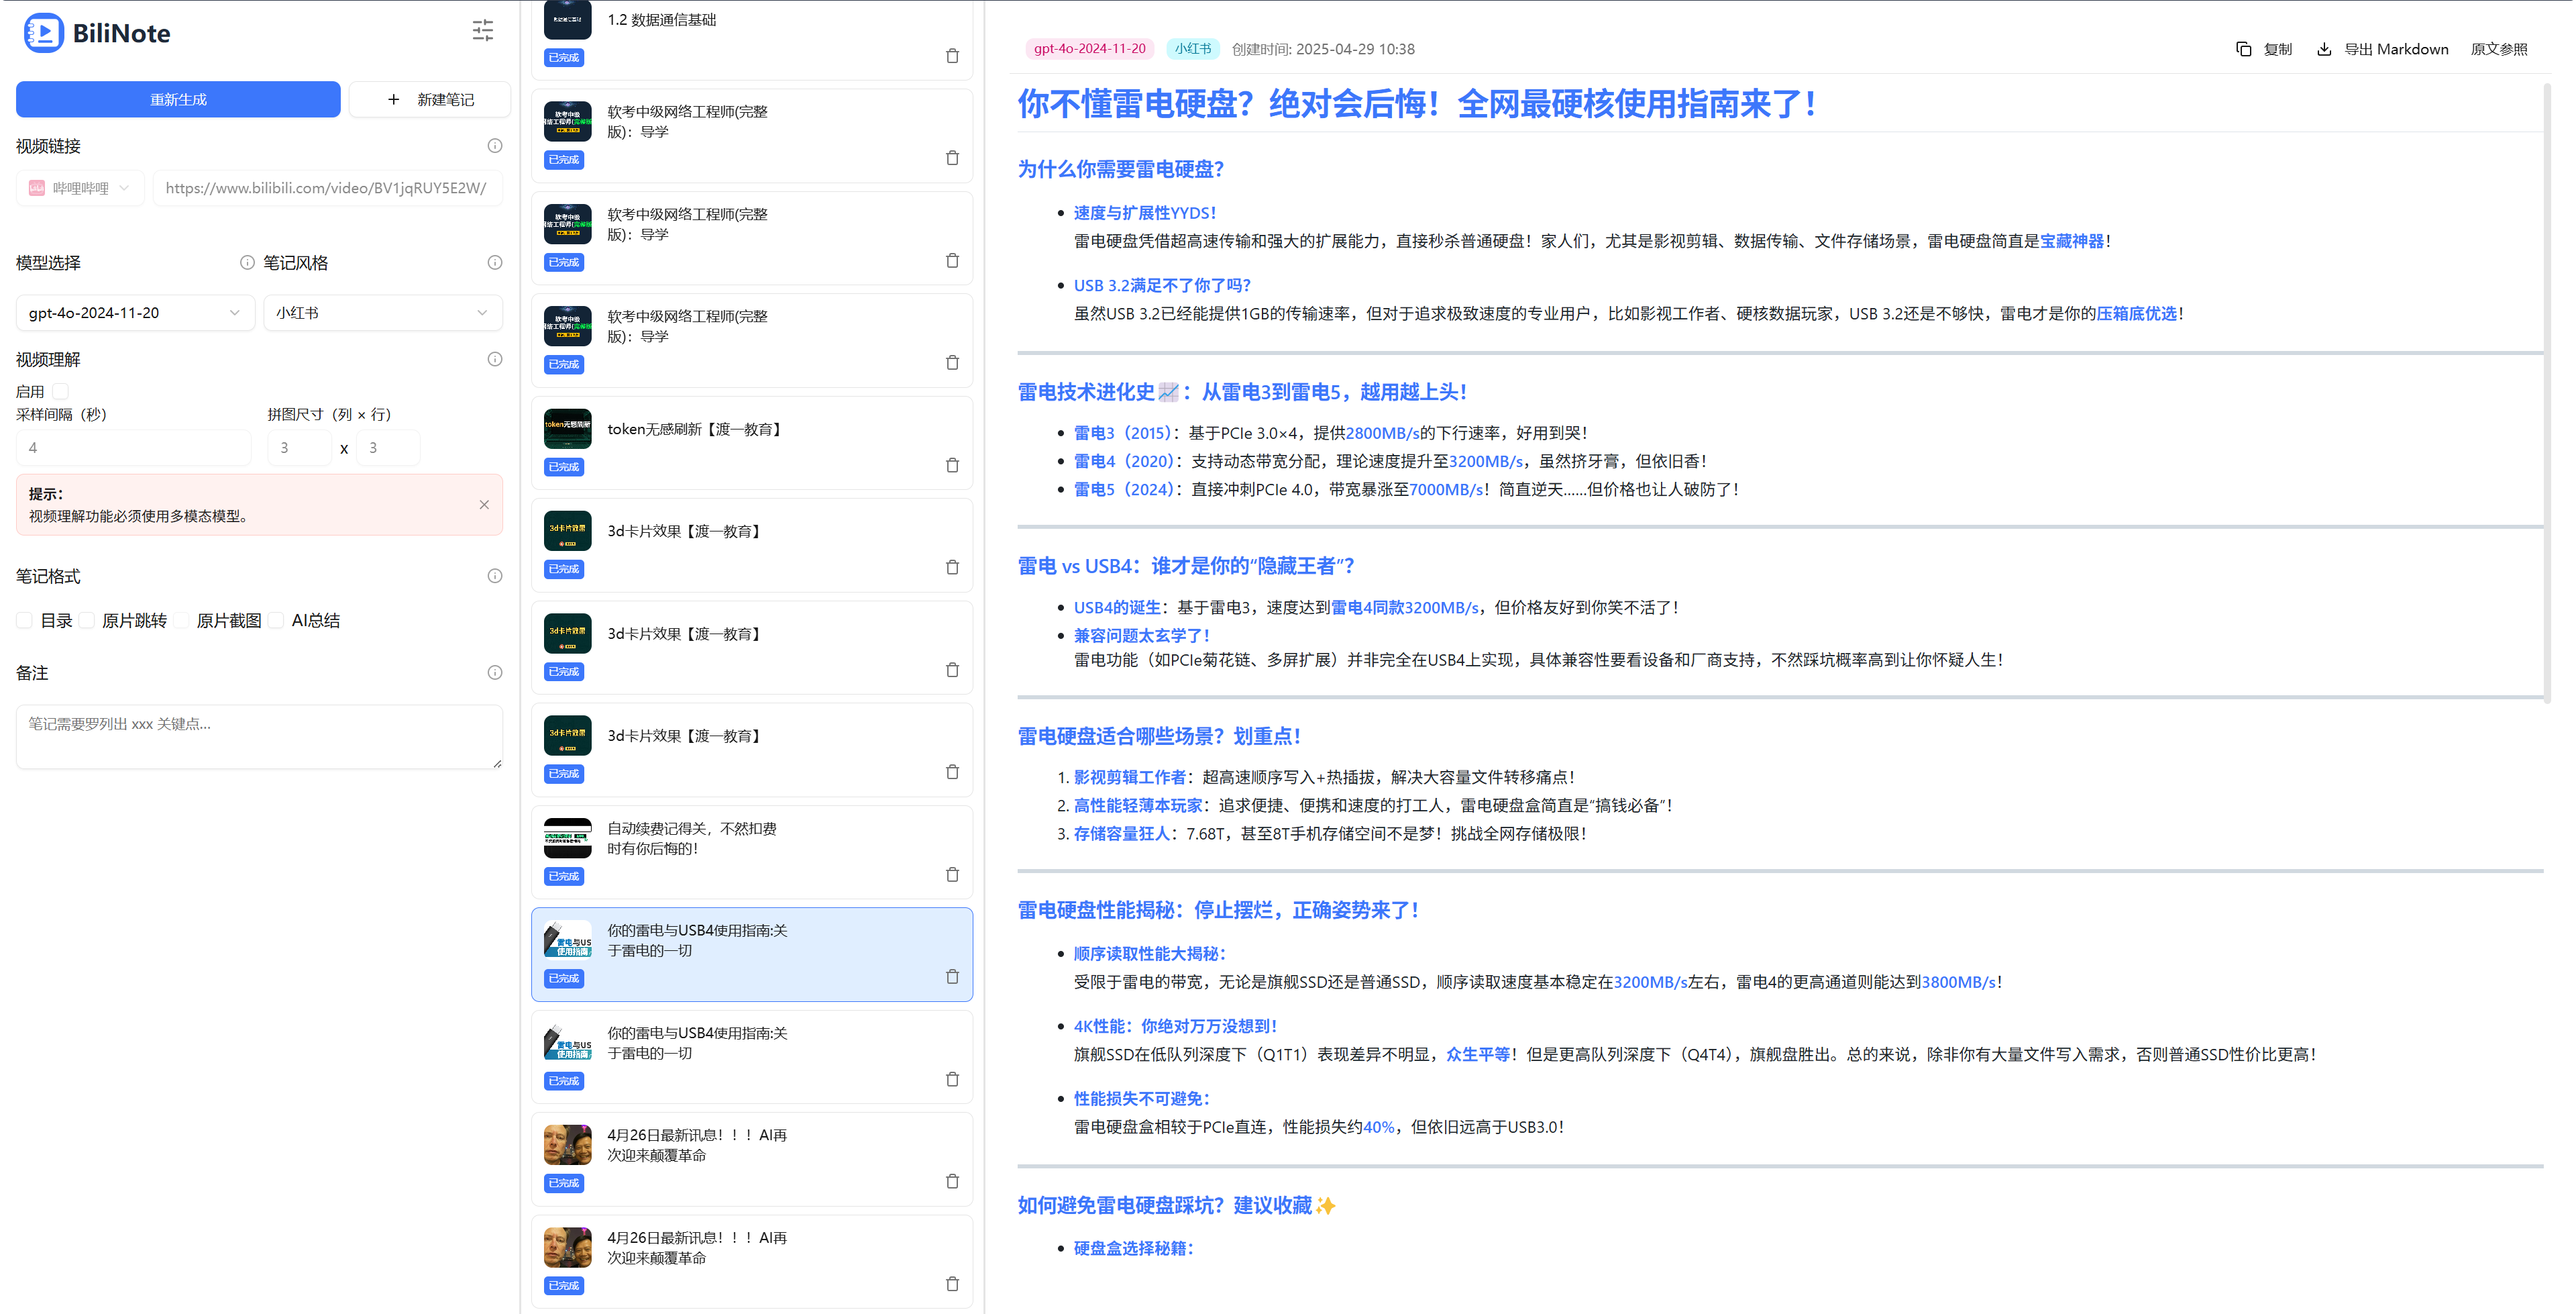Screen dimensions: 2576x1314
Task: Open the gpt-4o model selection dropdown
Action: point(135,312)
